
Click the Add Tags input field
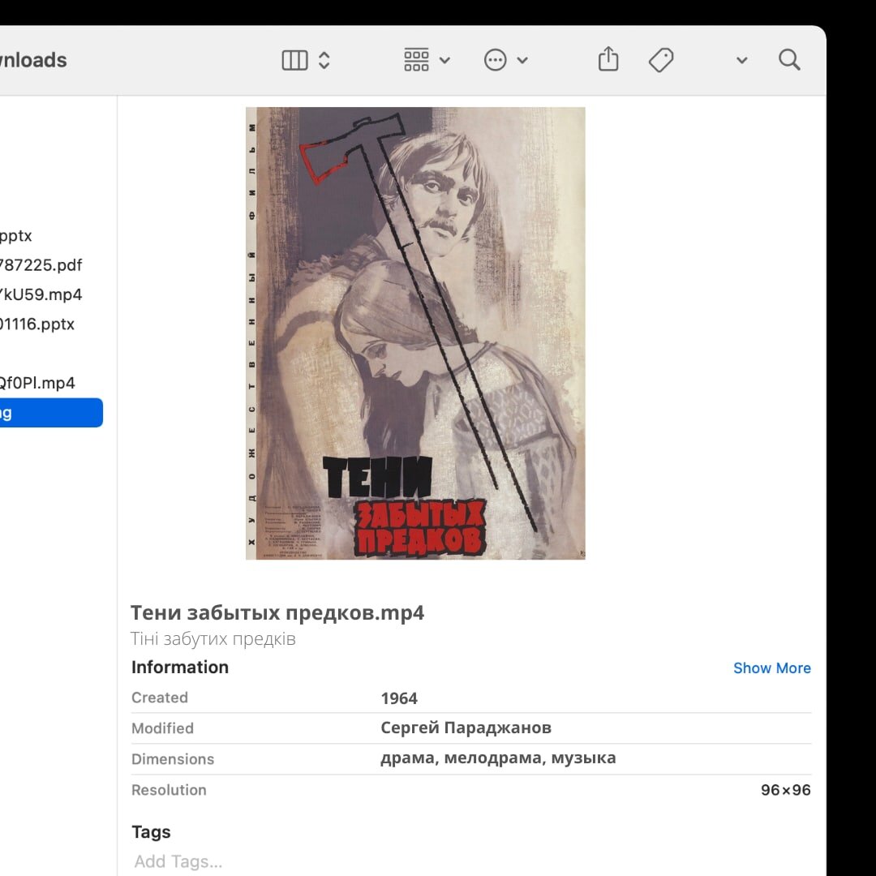(x=178, y=861)
